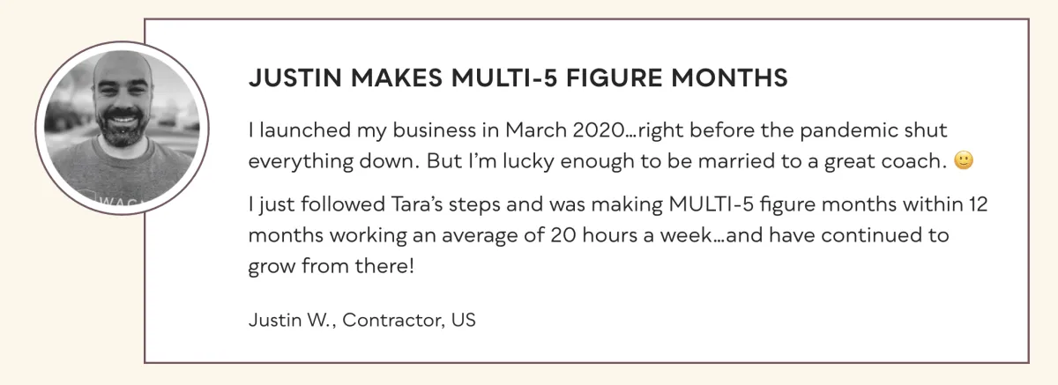This screenshot has width=1058, height=385.
Task: Click Justin's circular profile photo
Action: pyautogui.click(x=122, y=127)
